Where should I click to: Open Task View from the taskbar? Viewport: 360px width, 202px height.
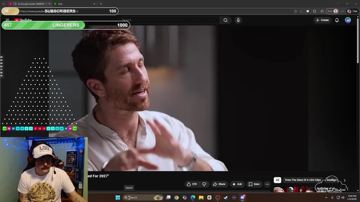click(168, 198)
